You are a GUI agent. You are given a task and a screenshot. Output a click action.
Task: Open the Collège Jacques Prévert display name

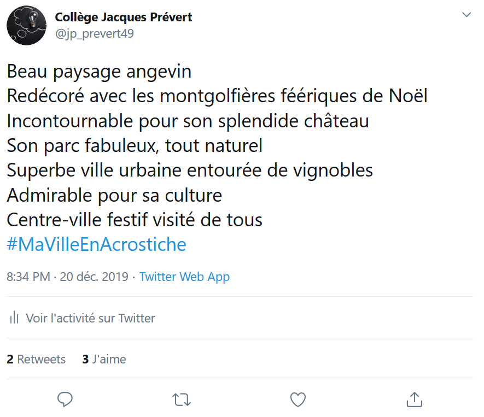tap(124, 17)
